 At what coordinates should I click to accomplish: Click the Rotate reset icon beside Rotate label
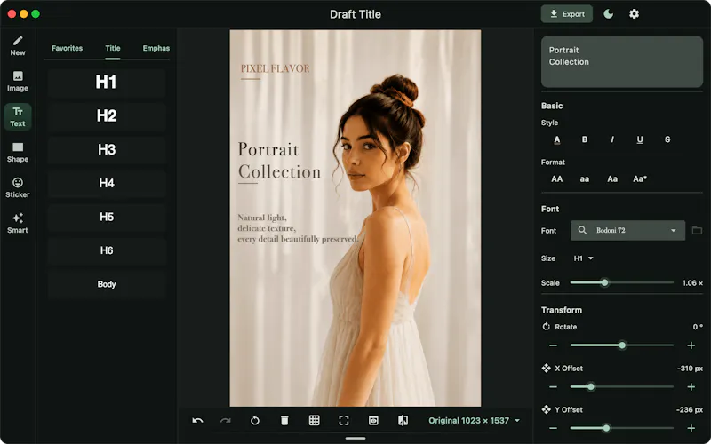[547, 327]
